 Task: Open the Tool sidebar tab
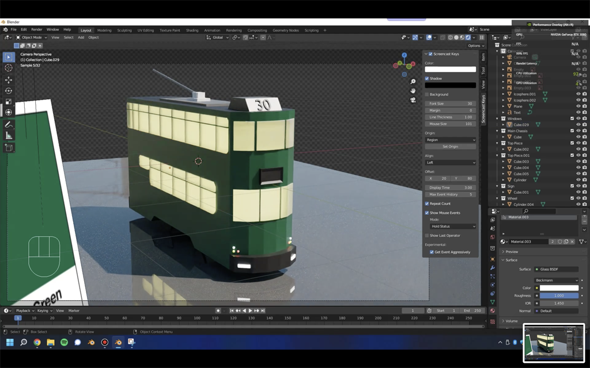(483, 71)
